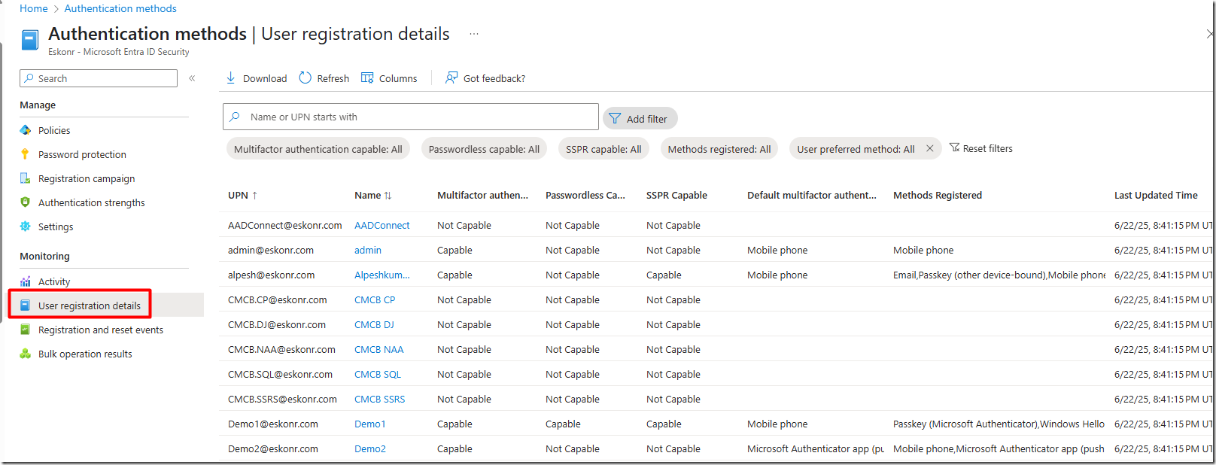This screenshot has height=465, width=1216.
Task: Go to Registration and reset events
Action: point(101,330)
